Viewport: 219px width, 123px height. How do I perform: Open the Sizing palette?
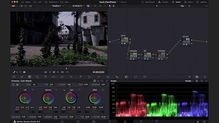(136, 77)
